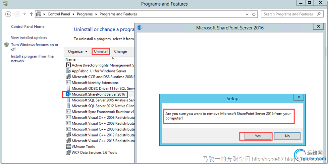Click the ODBC Driver 11 icon

[68, 88]
